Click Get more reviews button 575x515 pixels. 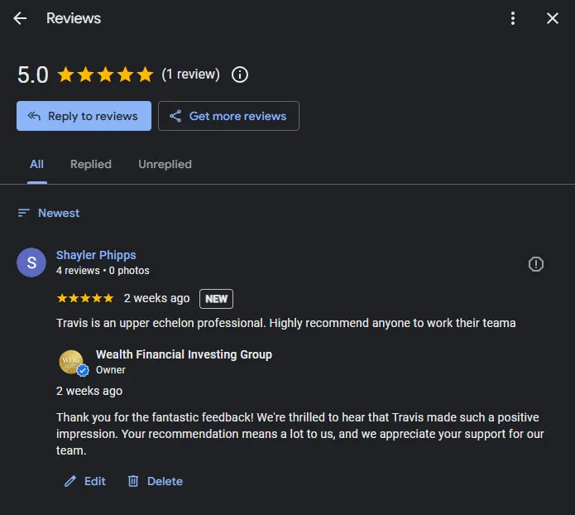228,116
